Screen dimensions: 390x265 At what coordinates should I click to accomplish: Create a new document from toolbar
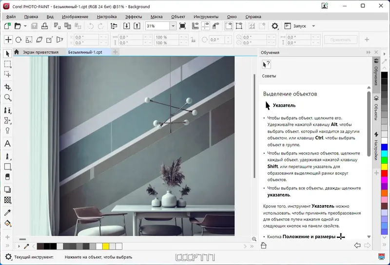(x=7, y=26)
